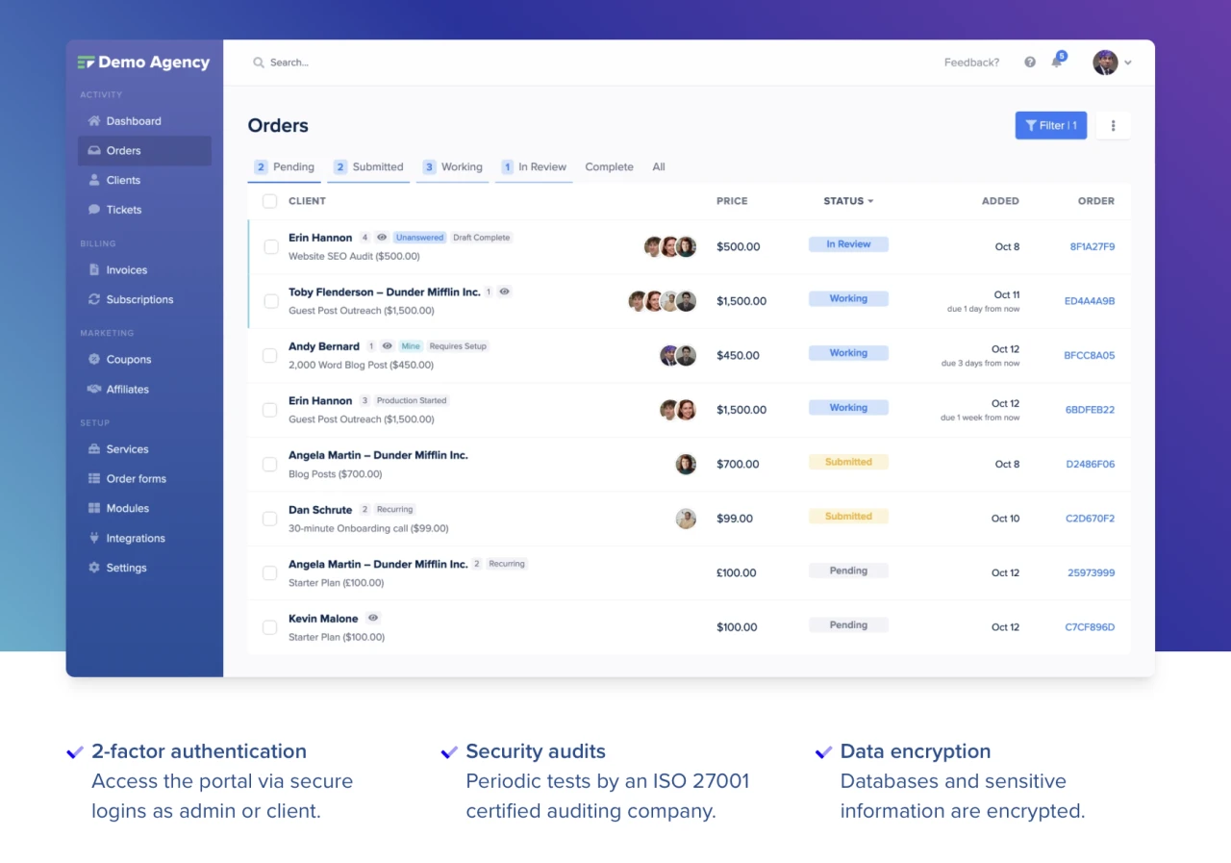Click the search magnifier icon
This screenshot has width=1231, height=863.
pos(259,63)
